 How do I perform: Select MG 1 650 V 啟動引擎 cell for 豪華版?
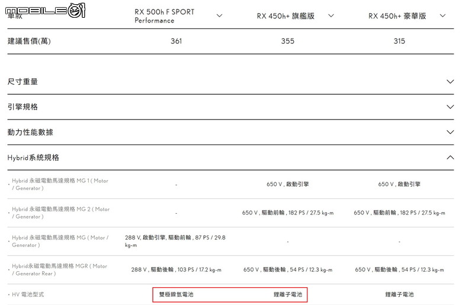400,184
